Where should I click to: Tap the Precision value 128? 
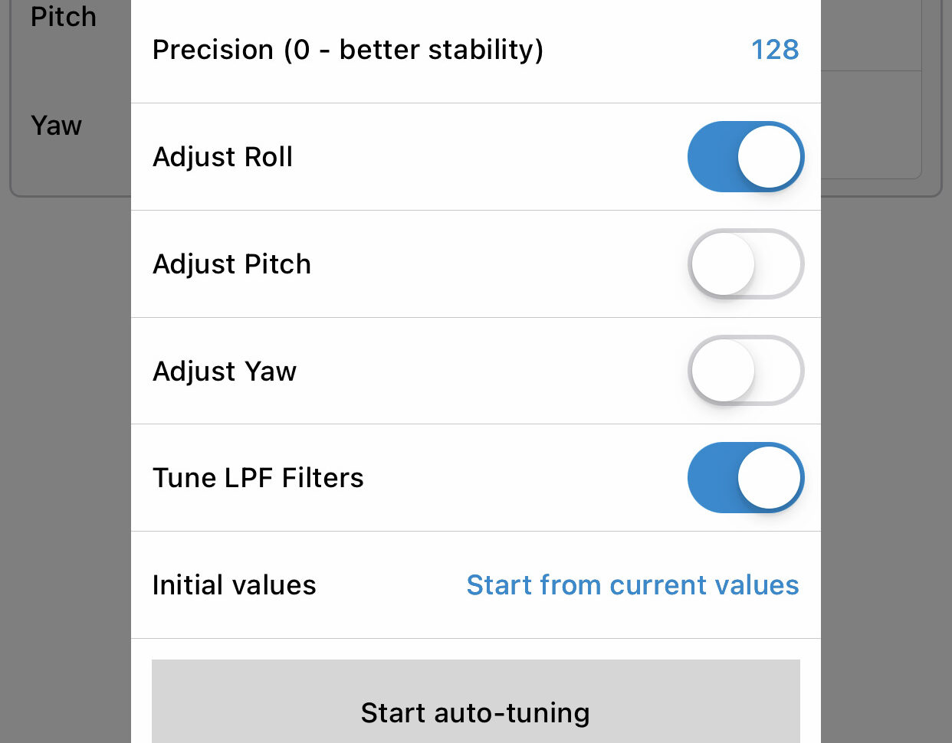point(775,50)
